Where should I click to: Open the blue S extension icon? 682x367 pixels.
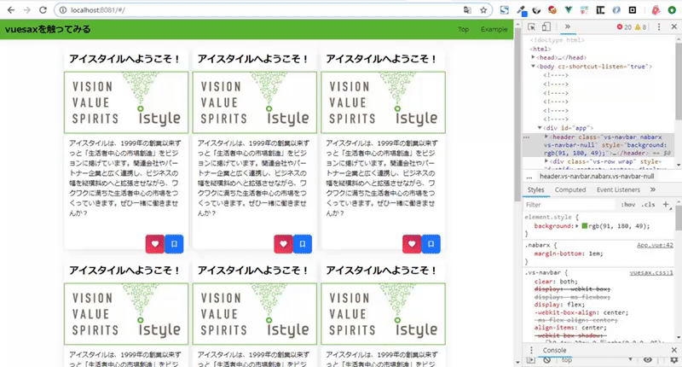(x=505, y=10)
